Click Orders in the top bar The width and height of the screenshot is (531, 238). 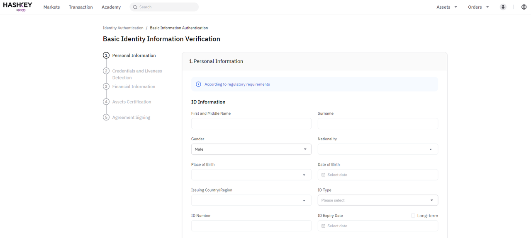(x=475, y=7)
